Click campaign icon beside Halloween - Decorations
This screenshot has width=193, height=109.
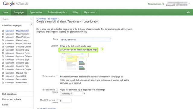click(x=3, y=79)
